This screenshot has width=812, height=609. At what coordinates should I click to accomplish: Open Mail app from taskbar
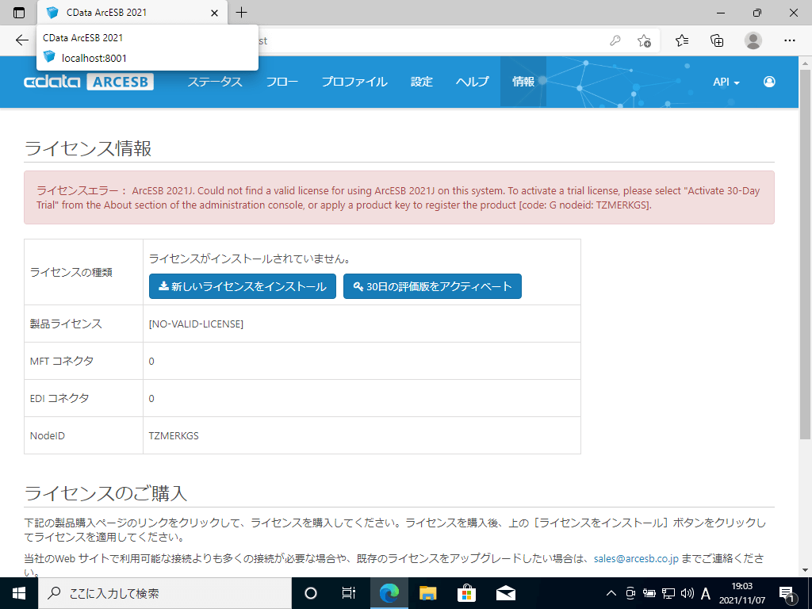pos(506,593)
